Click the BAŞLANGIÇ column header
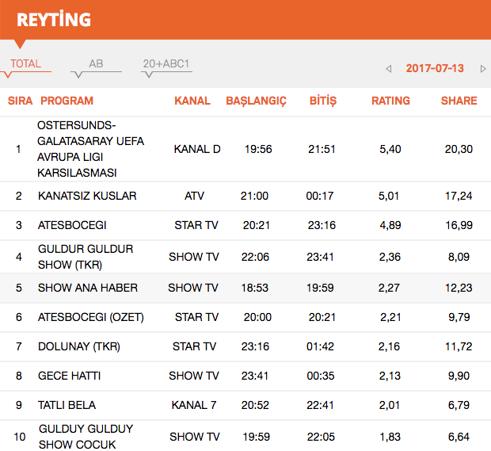The height and width of the screenshot is (451, 491). (x=256, y=101)
